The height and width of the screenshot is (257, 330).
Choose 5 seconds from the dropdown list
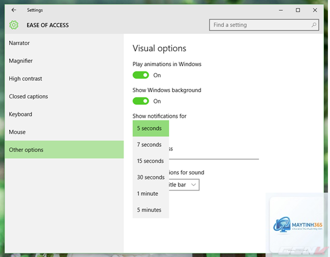coord(151,128)
